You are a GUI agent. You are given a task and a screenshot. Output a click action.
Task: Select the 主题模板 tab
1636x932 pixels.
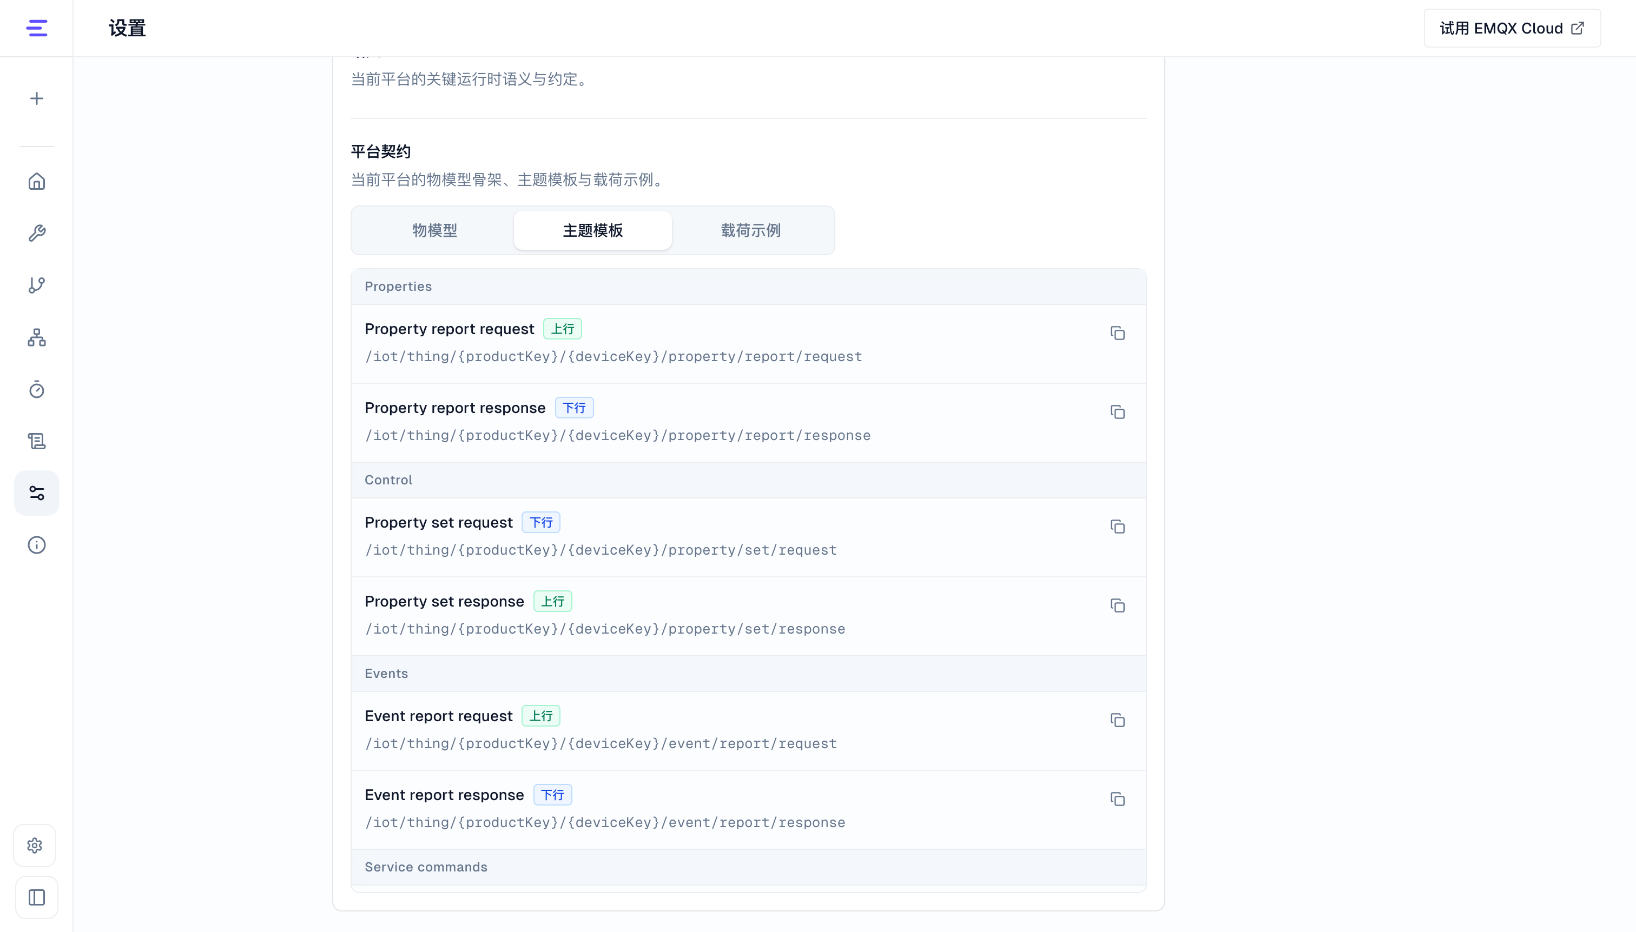[x=592, y=230]
